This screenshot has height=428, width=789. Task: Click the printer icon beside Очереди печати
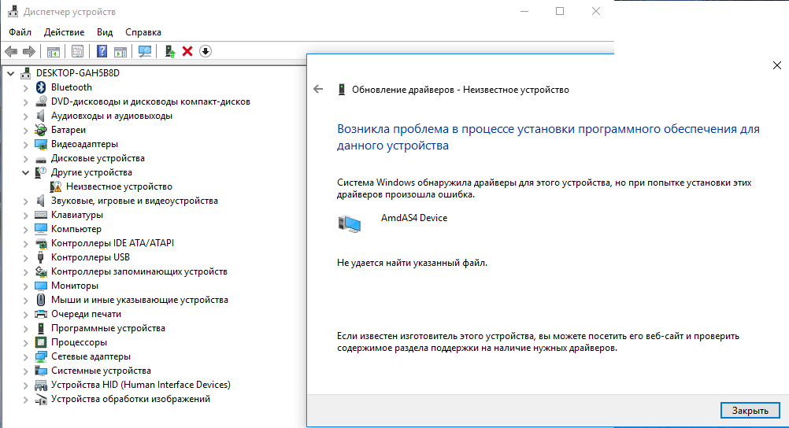(x=41, y=314)
